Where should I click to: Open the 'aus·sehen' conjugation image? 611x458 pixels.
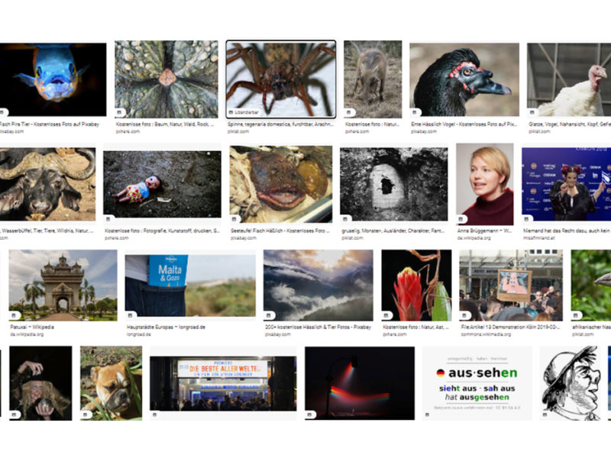click(477, 383)
